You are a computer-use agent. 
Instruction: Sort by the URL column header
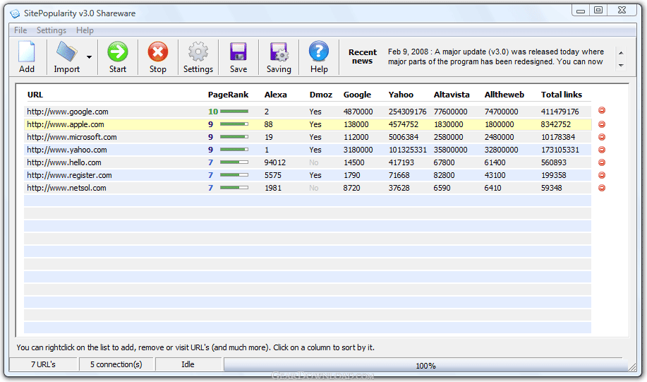click(35, 95)
